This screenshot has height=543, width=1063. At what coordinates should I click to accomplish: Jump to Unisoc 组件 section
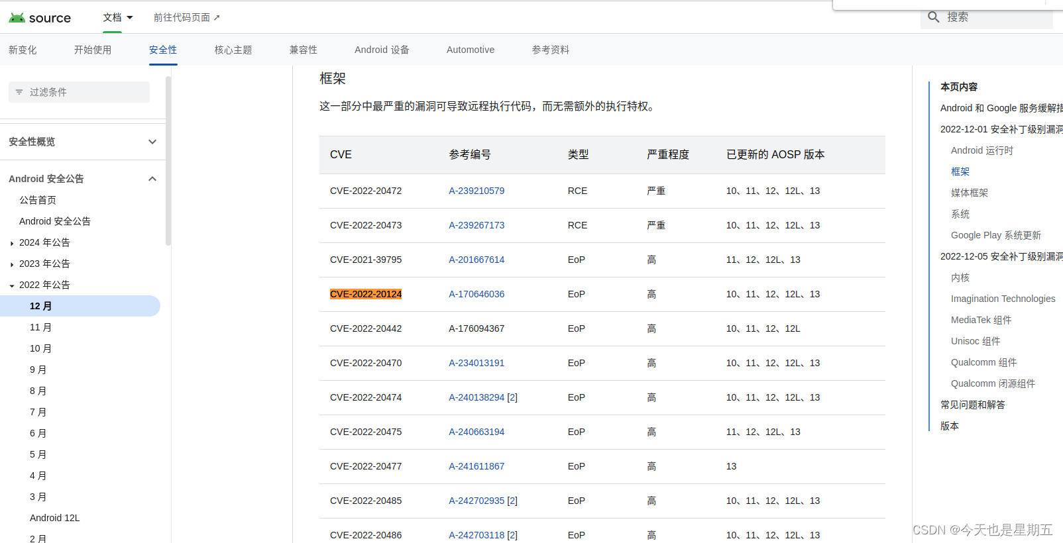click(x=976, y=341)
